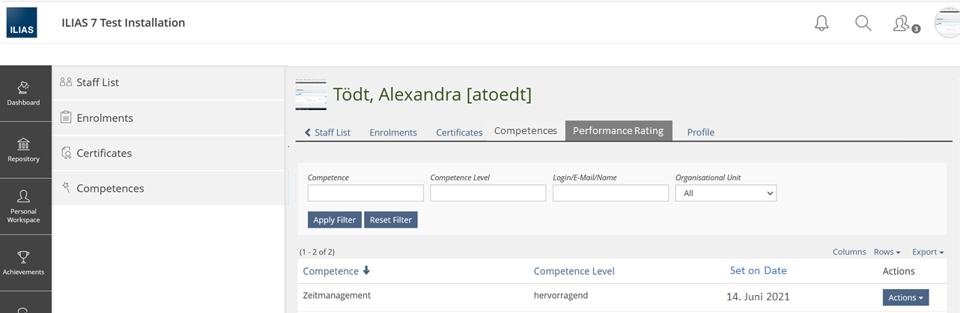Click the ILIAS logo icon
This screenshot has width=960, height=313.
point(21,22)
